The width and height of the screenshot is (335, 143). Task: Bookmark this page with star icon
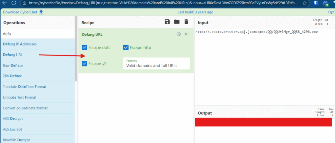(x=305, y=3)
